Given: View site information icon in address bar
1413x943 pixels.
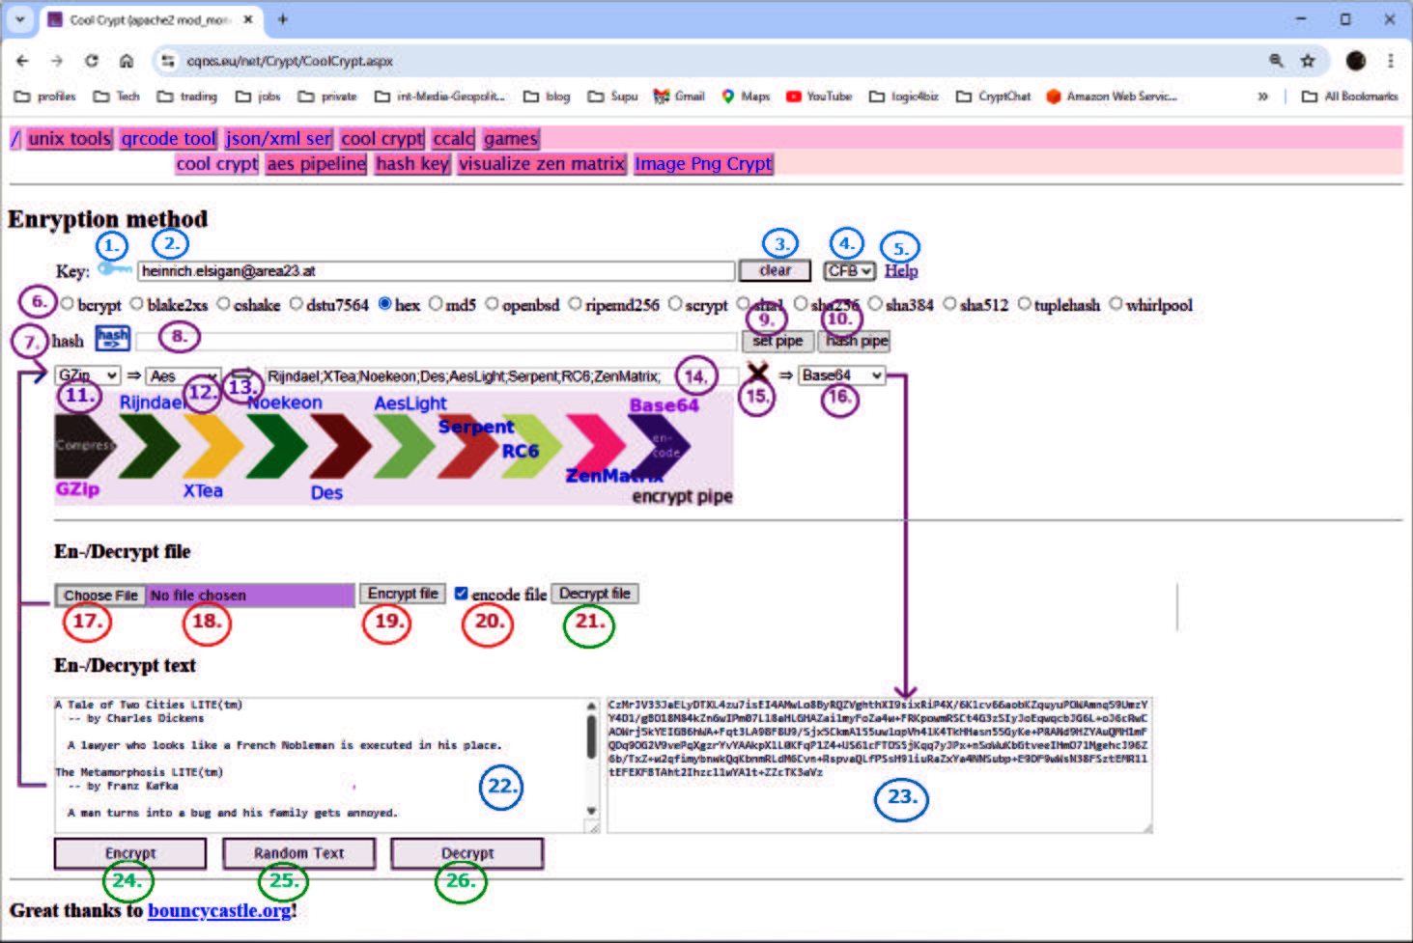Looking at the screenshot, I should coord(168,61).
